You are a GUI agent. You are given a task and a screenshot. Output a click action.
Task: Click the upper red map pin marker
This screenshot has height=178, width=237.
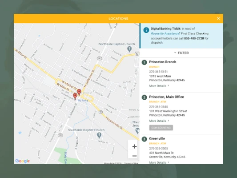click(79, 93)
